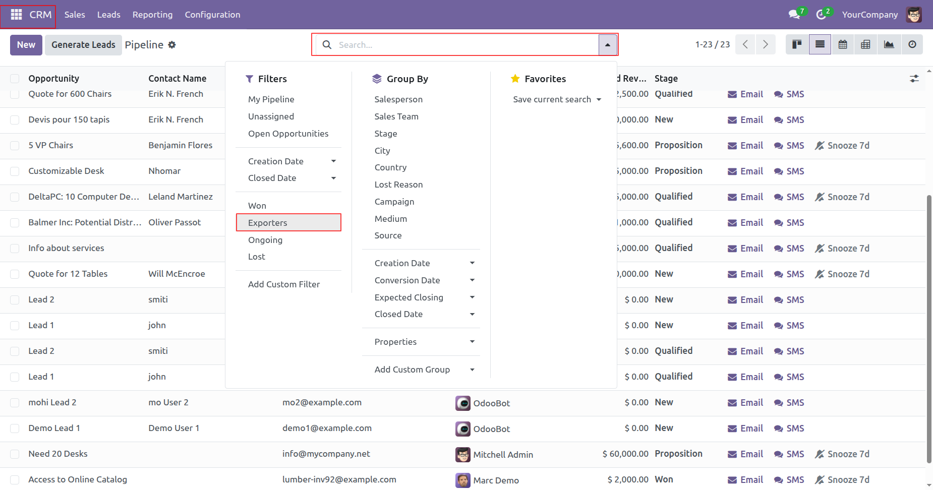
Task: Collapse the search options dropdown toggle
Action: click(608, 45)
